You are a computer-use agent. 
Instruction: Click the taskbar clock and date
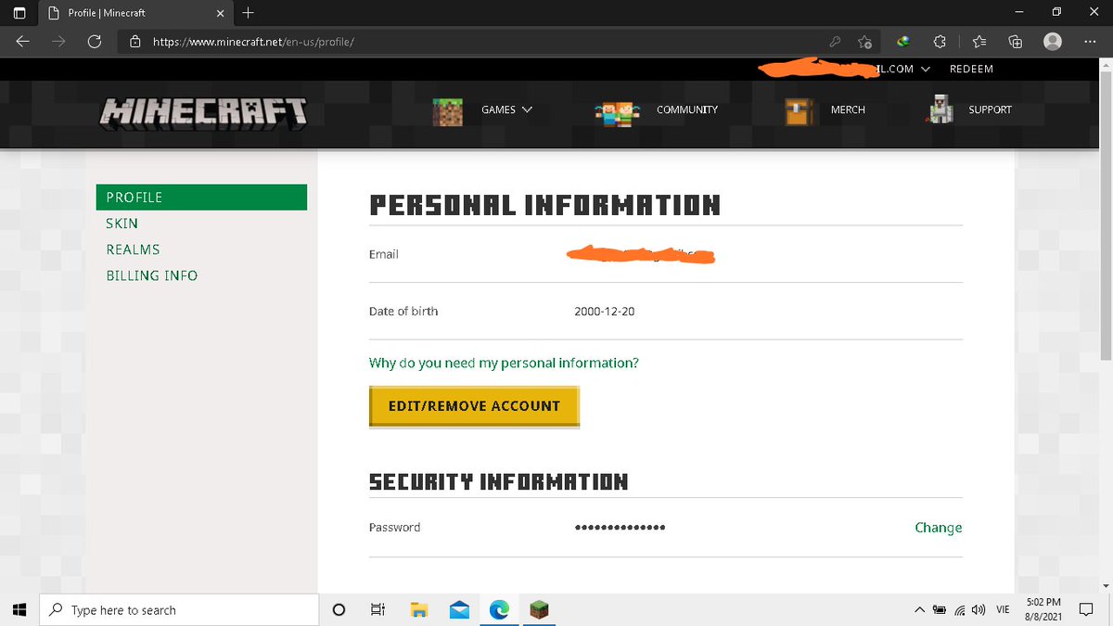pyautogui.click(x=1043, y=609)
